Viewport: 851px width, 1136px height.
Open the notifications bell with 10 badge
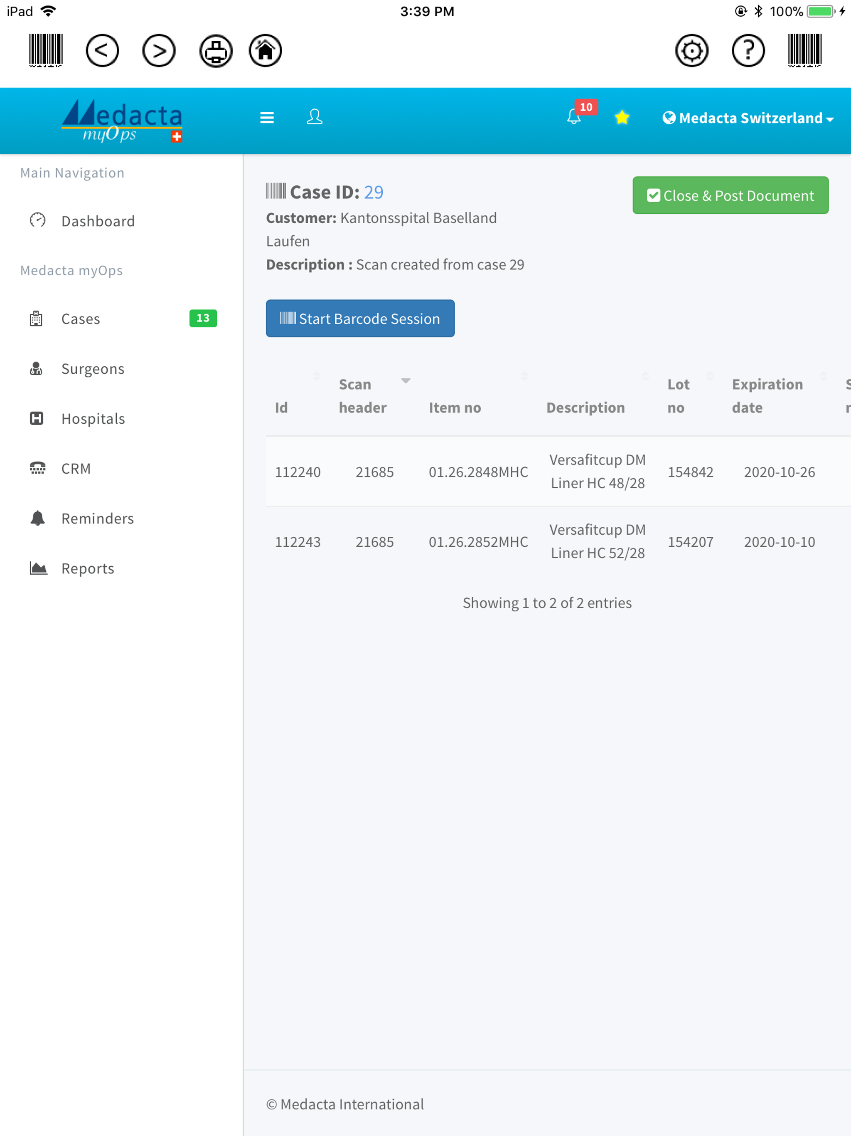[575, 116]
